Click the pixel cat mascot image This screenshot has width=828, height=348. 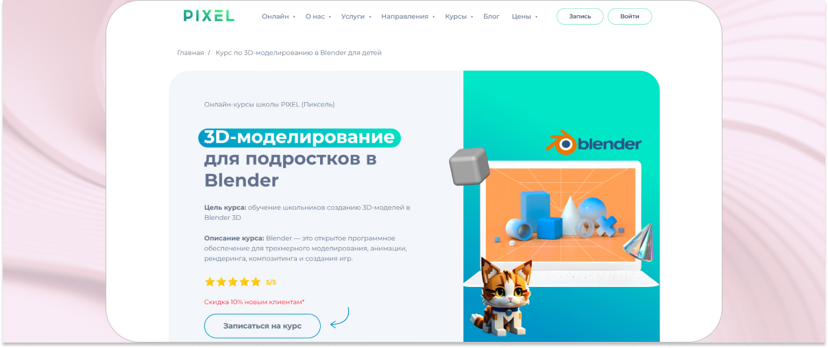tap(500, 297)
